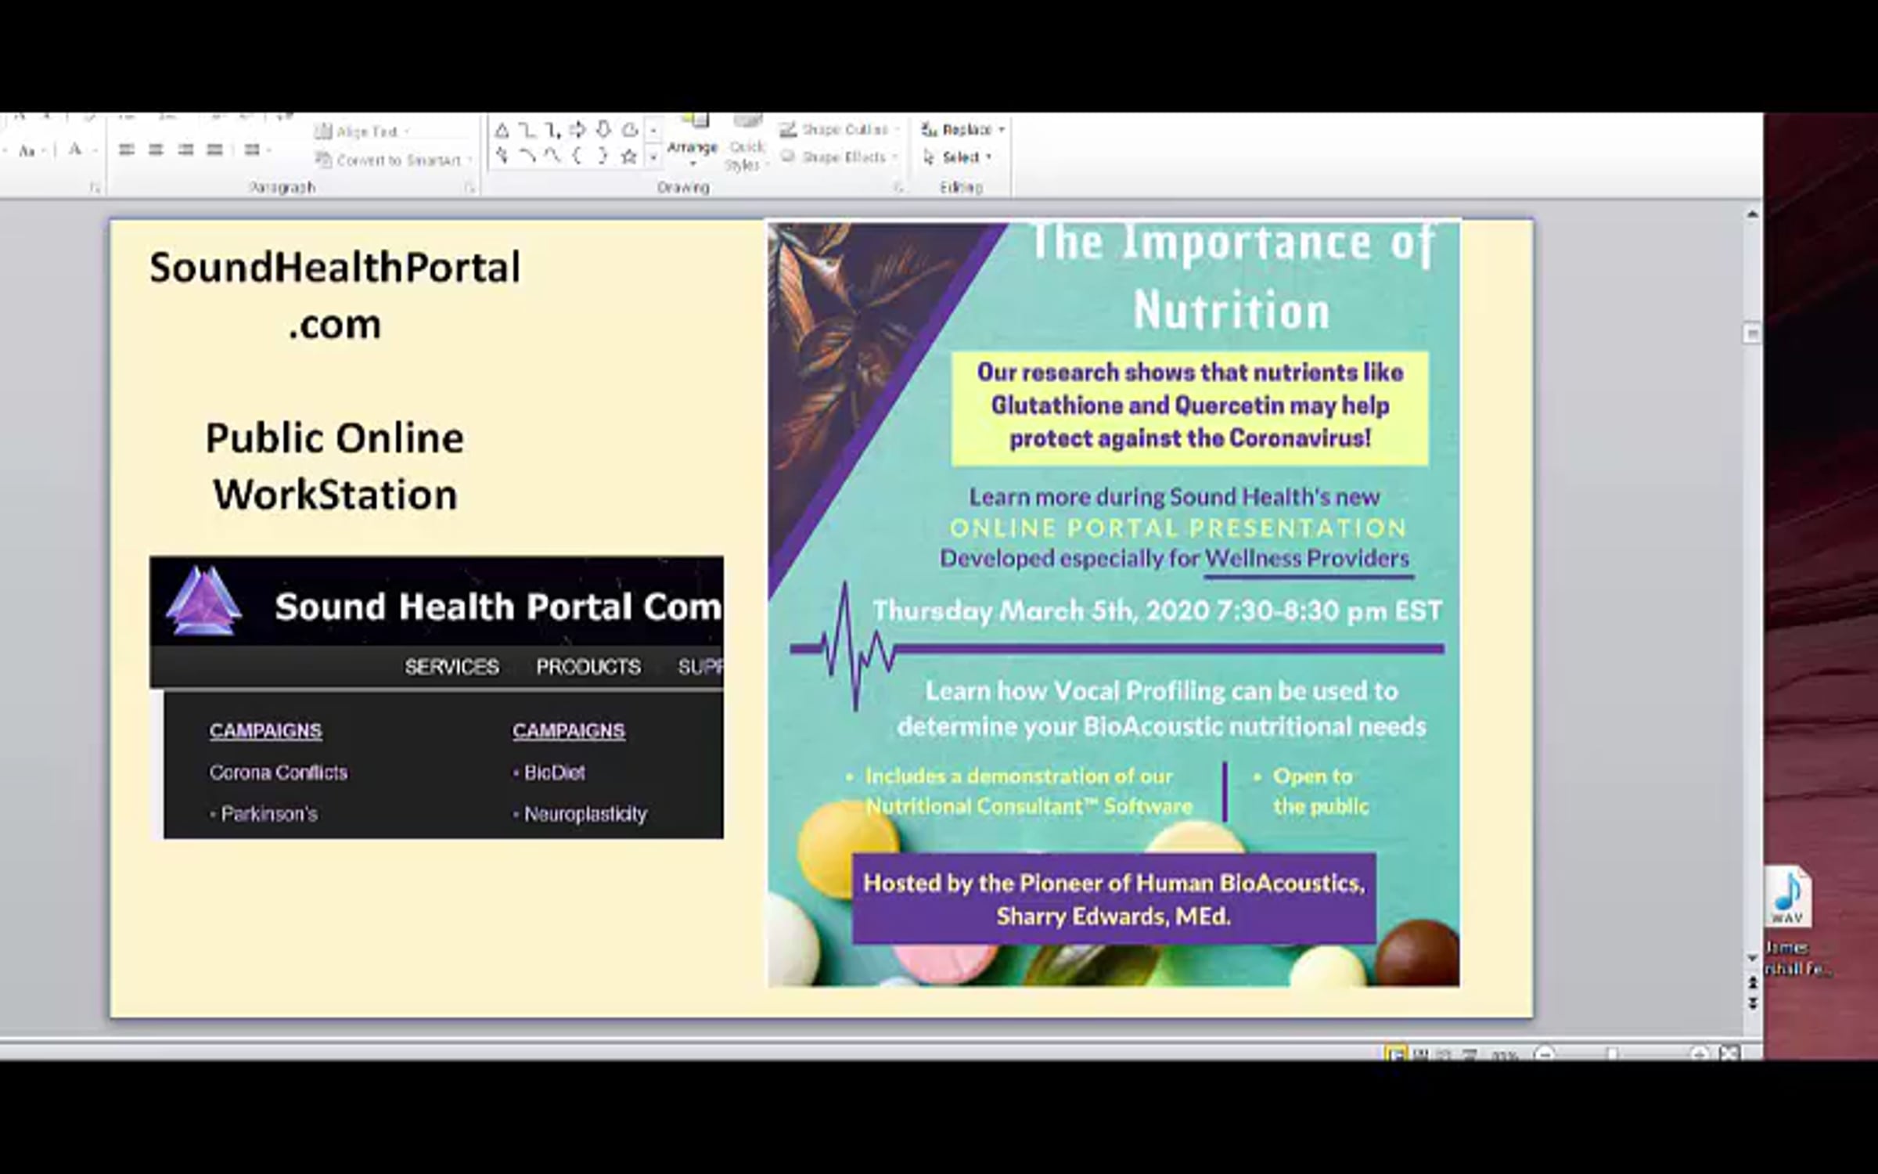Open the Replace options arrow
Screen dimensions: 1878x1174
tap(1002, 129)
